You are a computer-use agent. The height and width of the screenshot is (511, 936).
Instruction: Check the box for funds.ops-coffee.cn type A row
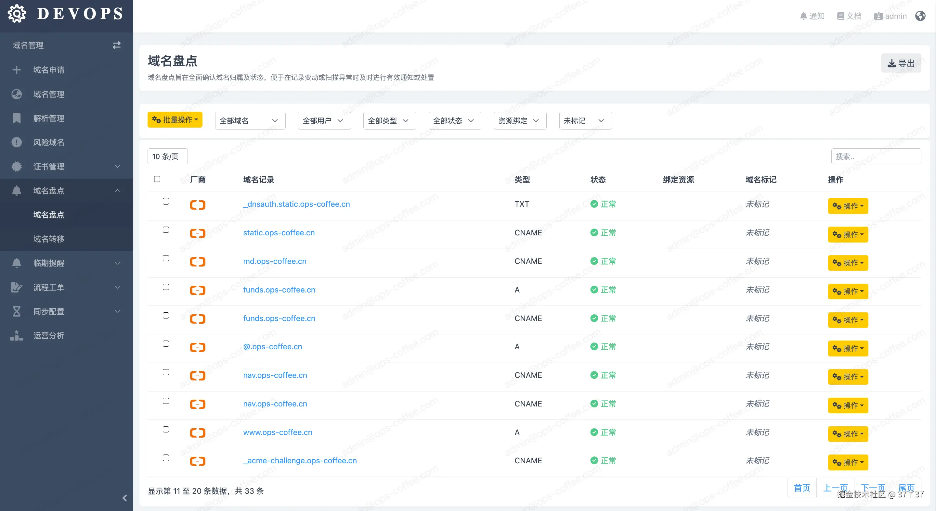pos(166,287)
